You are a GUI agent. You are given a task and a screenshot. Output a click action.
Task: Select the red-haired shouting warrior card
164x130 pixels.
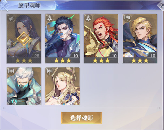tap(101, 38)
